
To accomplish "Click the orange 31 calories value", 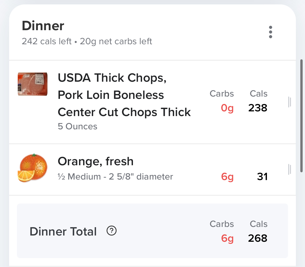I will pos(262,177).
